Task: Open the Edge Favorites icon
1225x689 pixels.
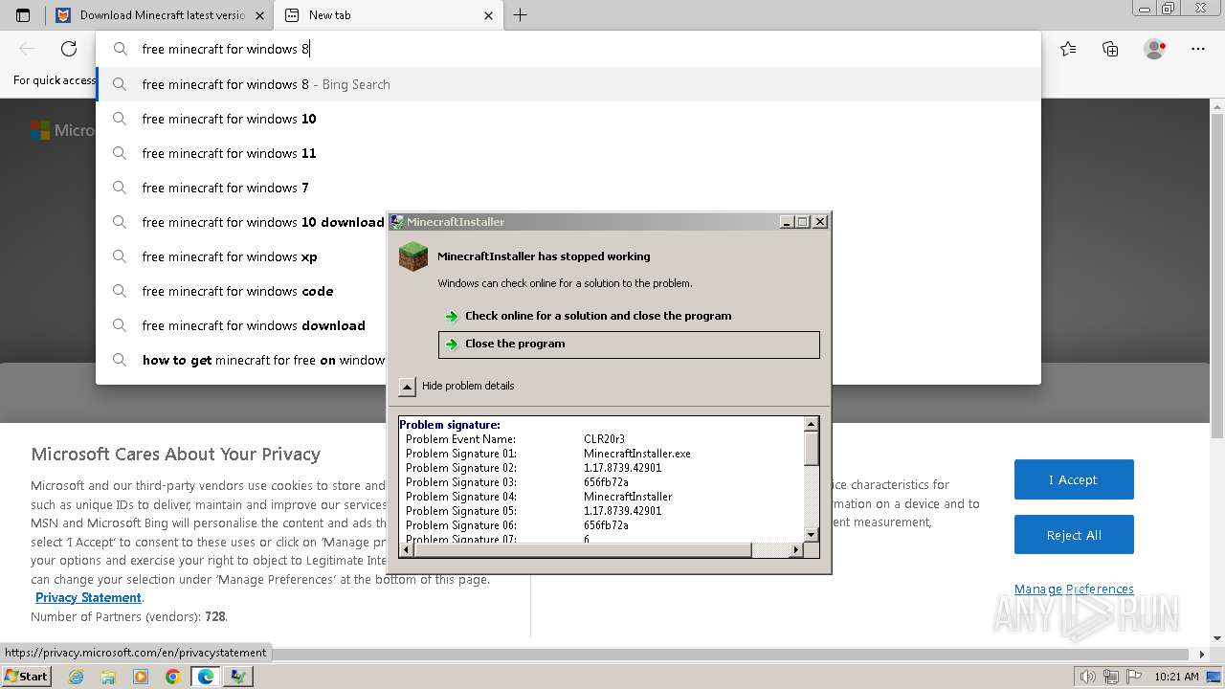Action: coord(1068,49)
